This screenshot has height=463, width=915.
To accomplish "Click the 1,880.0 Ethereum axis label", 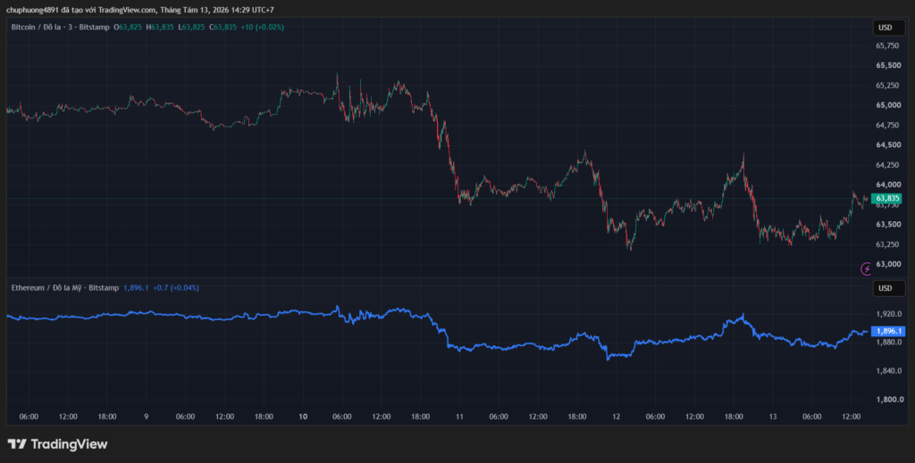I will (x=889, y=342).
